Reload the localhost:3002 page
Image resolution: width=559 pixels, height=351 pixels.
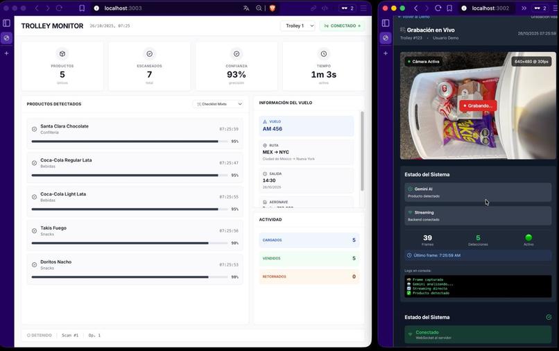(x=438, y=8)
